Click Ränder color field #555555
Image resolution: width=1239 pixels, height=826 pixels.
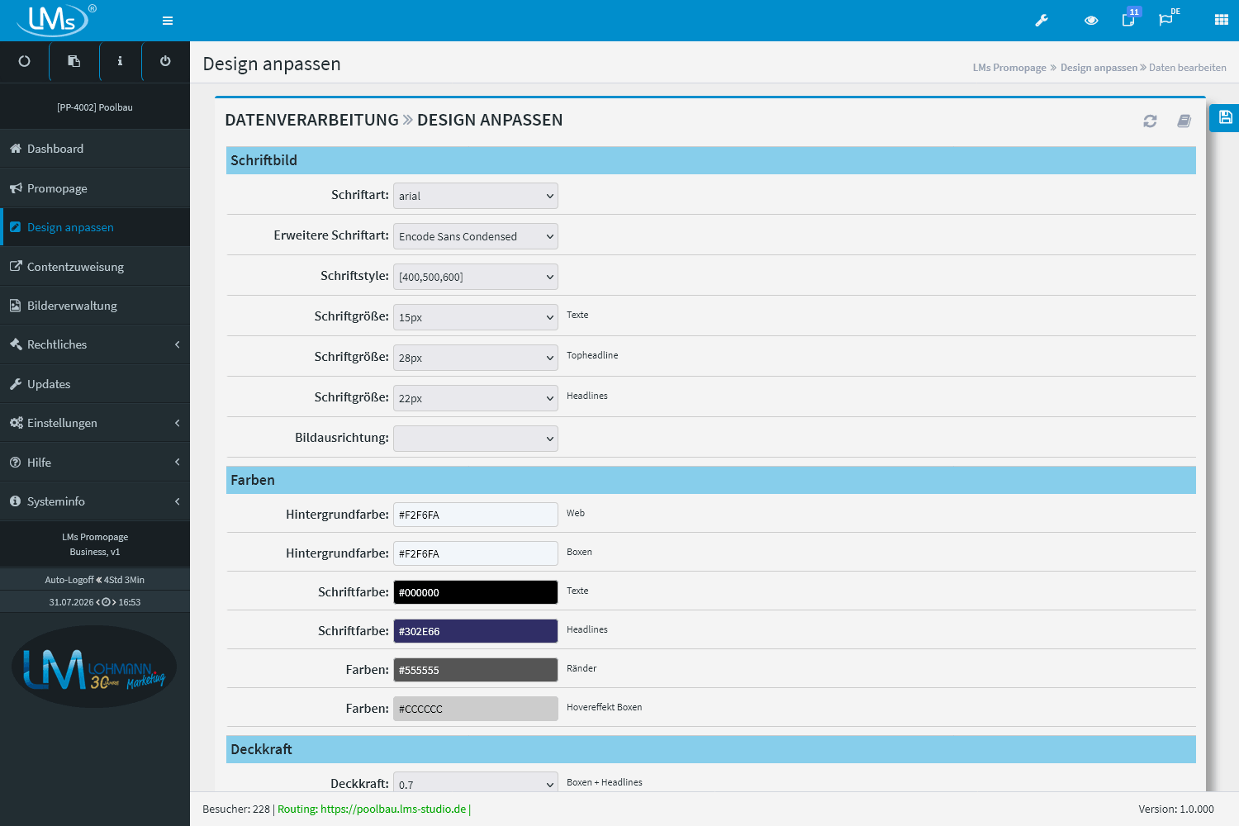(476, 670)
